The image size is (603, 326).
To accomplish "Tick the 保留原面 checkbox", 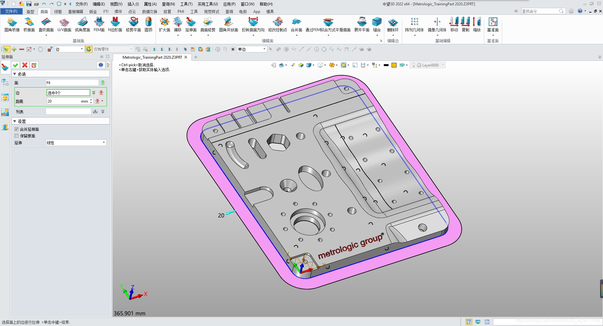I will click(x=17, y=136).
